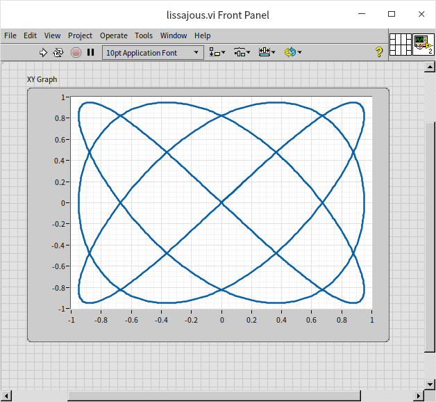Click the connector pane pattern
Screen dimensions: 436x402
click(400, 45)
